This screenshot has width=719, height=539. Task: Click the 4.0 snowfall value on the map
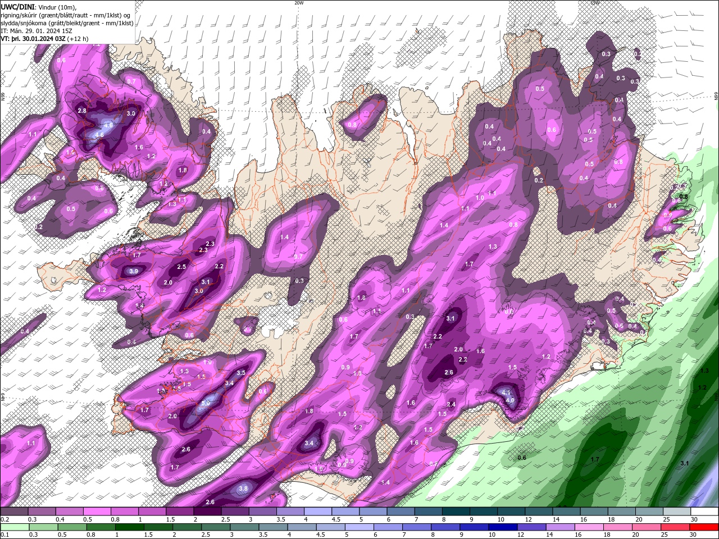point(510,400)
